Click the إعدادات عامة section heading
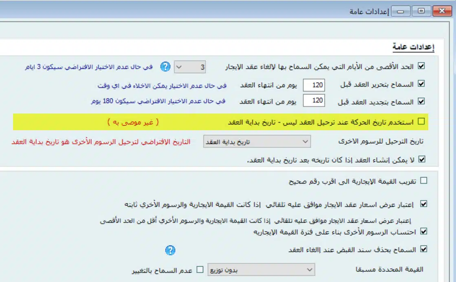Screen dimensions: 456x282 point(413,47)
